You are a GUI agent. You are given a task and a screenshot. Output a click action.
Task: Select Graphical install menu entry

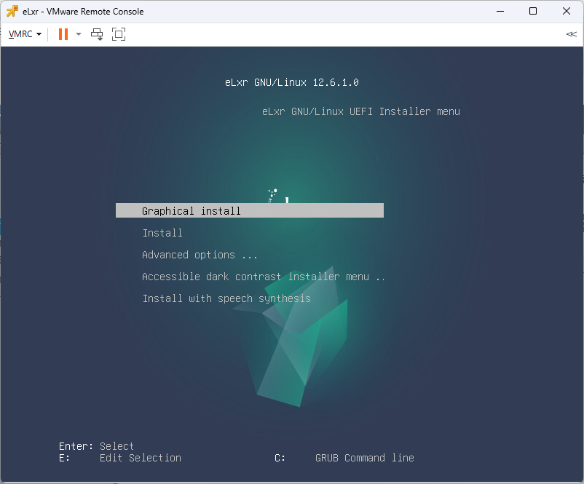(250, 211)
